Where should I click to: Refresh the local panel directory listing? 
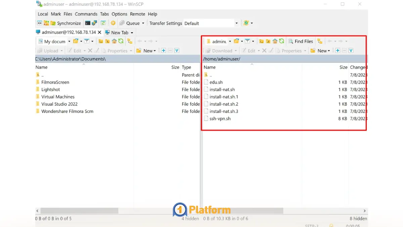tap(121, 41)
